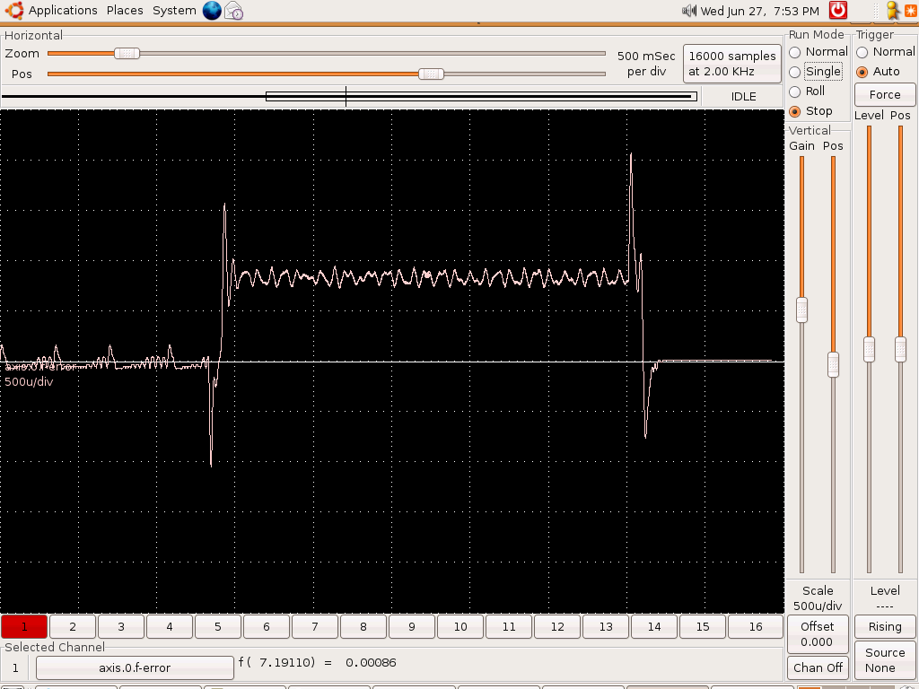This screenshot has height=689, width=919.
Task: Select channel 8 button
Action: point(363,627)
